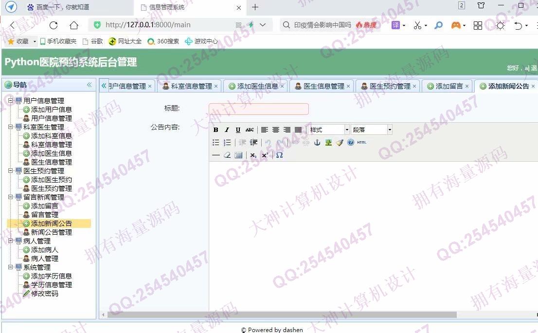The width and height of the screenshot is (538, 333).
Task: Clean up messy code with brush icon
Action: pyautogui.click(x=340, y=143)
